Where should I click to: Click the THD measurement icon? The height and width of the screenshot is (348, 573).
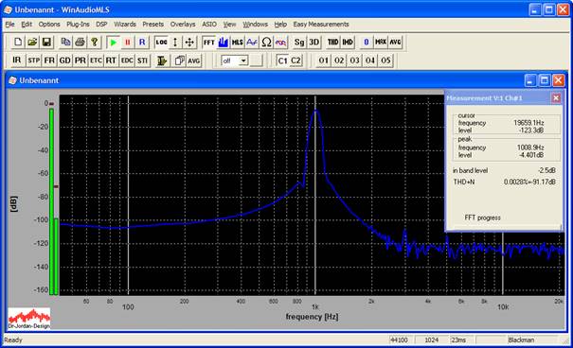pyautogui.click(x=333, y=43)
